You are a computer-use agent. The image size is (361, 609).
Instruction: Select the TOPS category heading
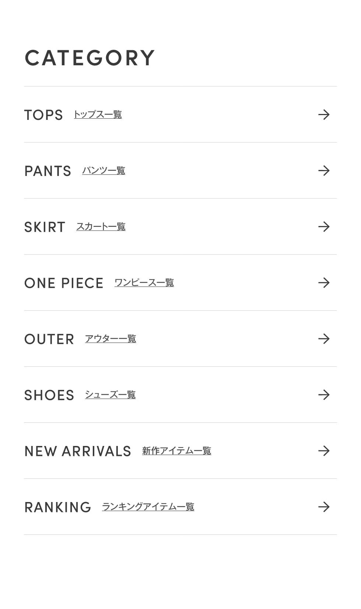43,115
